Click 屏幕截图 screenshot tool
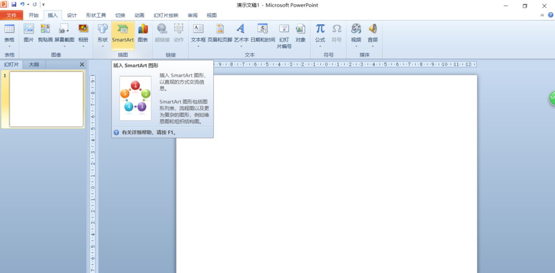Screen dimensions: 555x273 pos(64,29)
